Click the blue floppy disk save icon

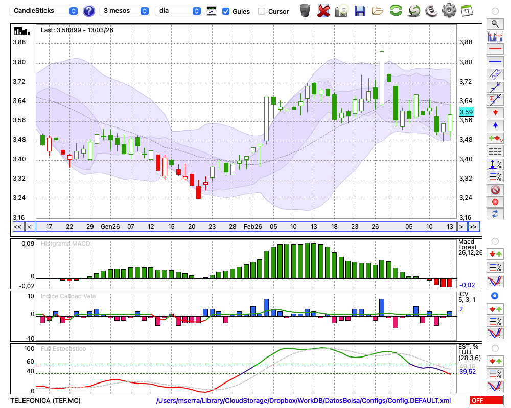pyautogui.click(x=360, y=11)
